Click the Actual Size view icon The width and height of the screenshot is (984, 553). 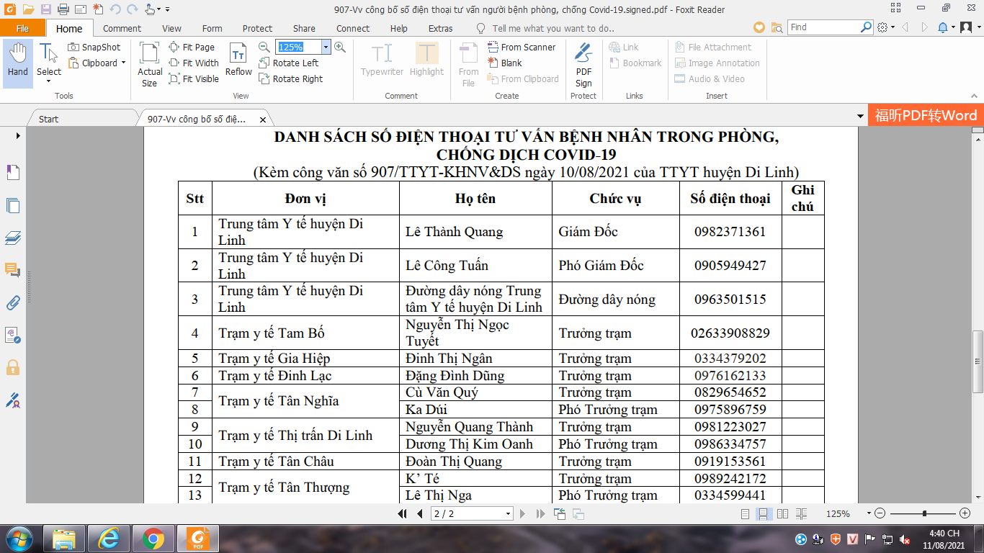pyautogui.click(x=150, y=63)
